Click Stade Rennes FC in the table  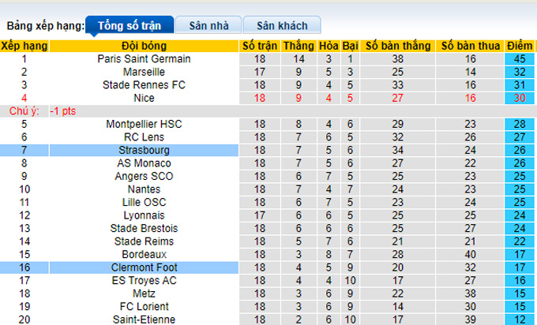click(x=145, y=84)
